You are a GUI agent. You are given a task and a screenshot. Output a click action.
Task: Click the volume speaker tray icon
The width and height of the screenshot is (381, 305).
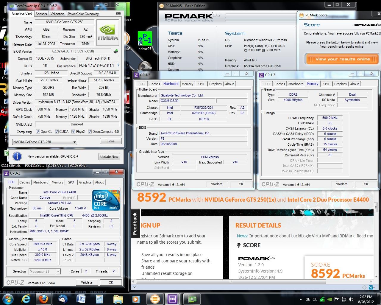tap(351, 299)
